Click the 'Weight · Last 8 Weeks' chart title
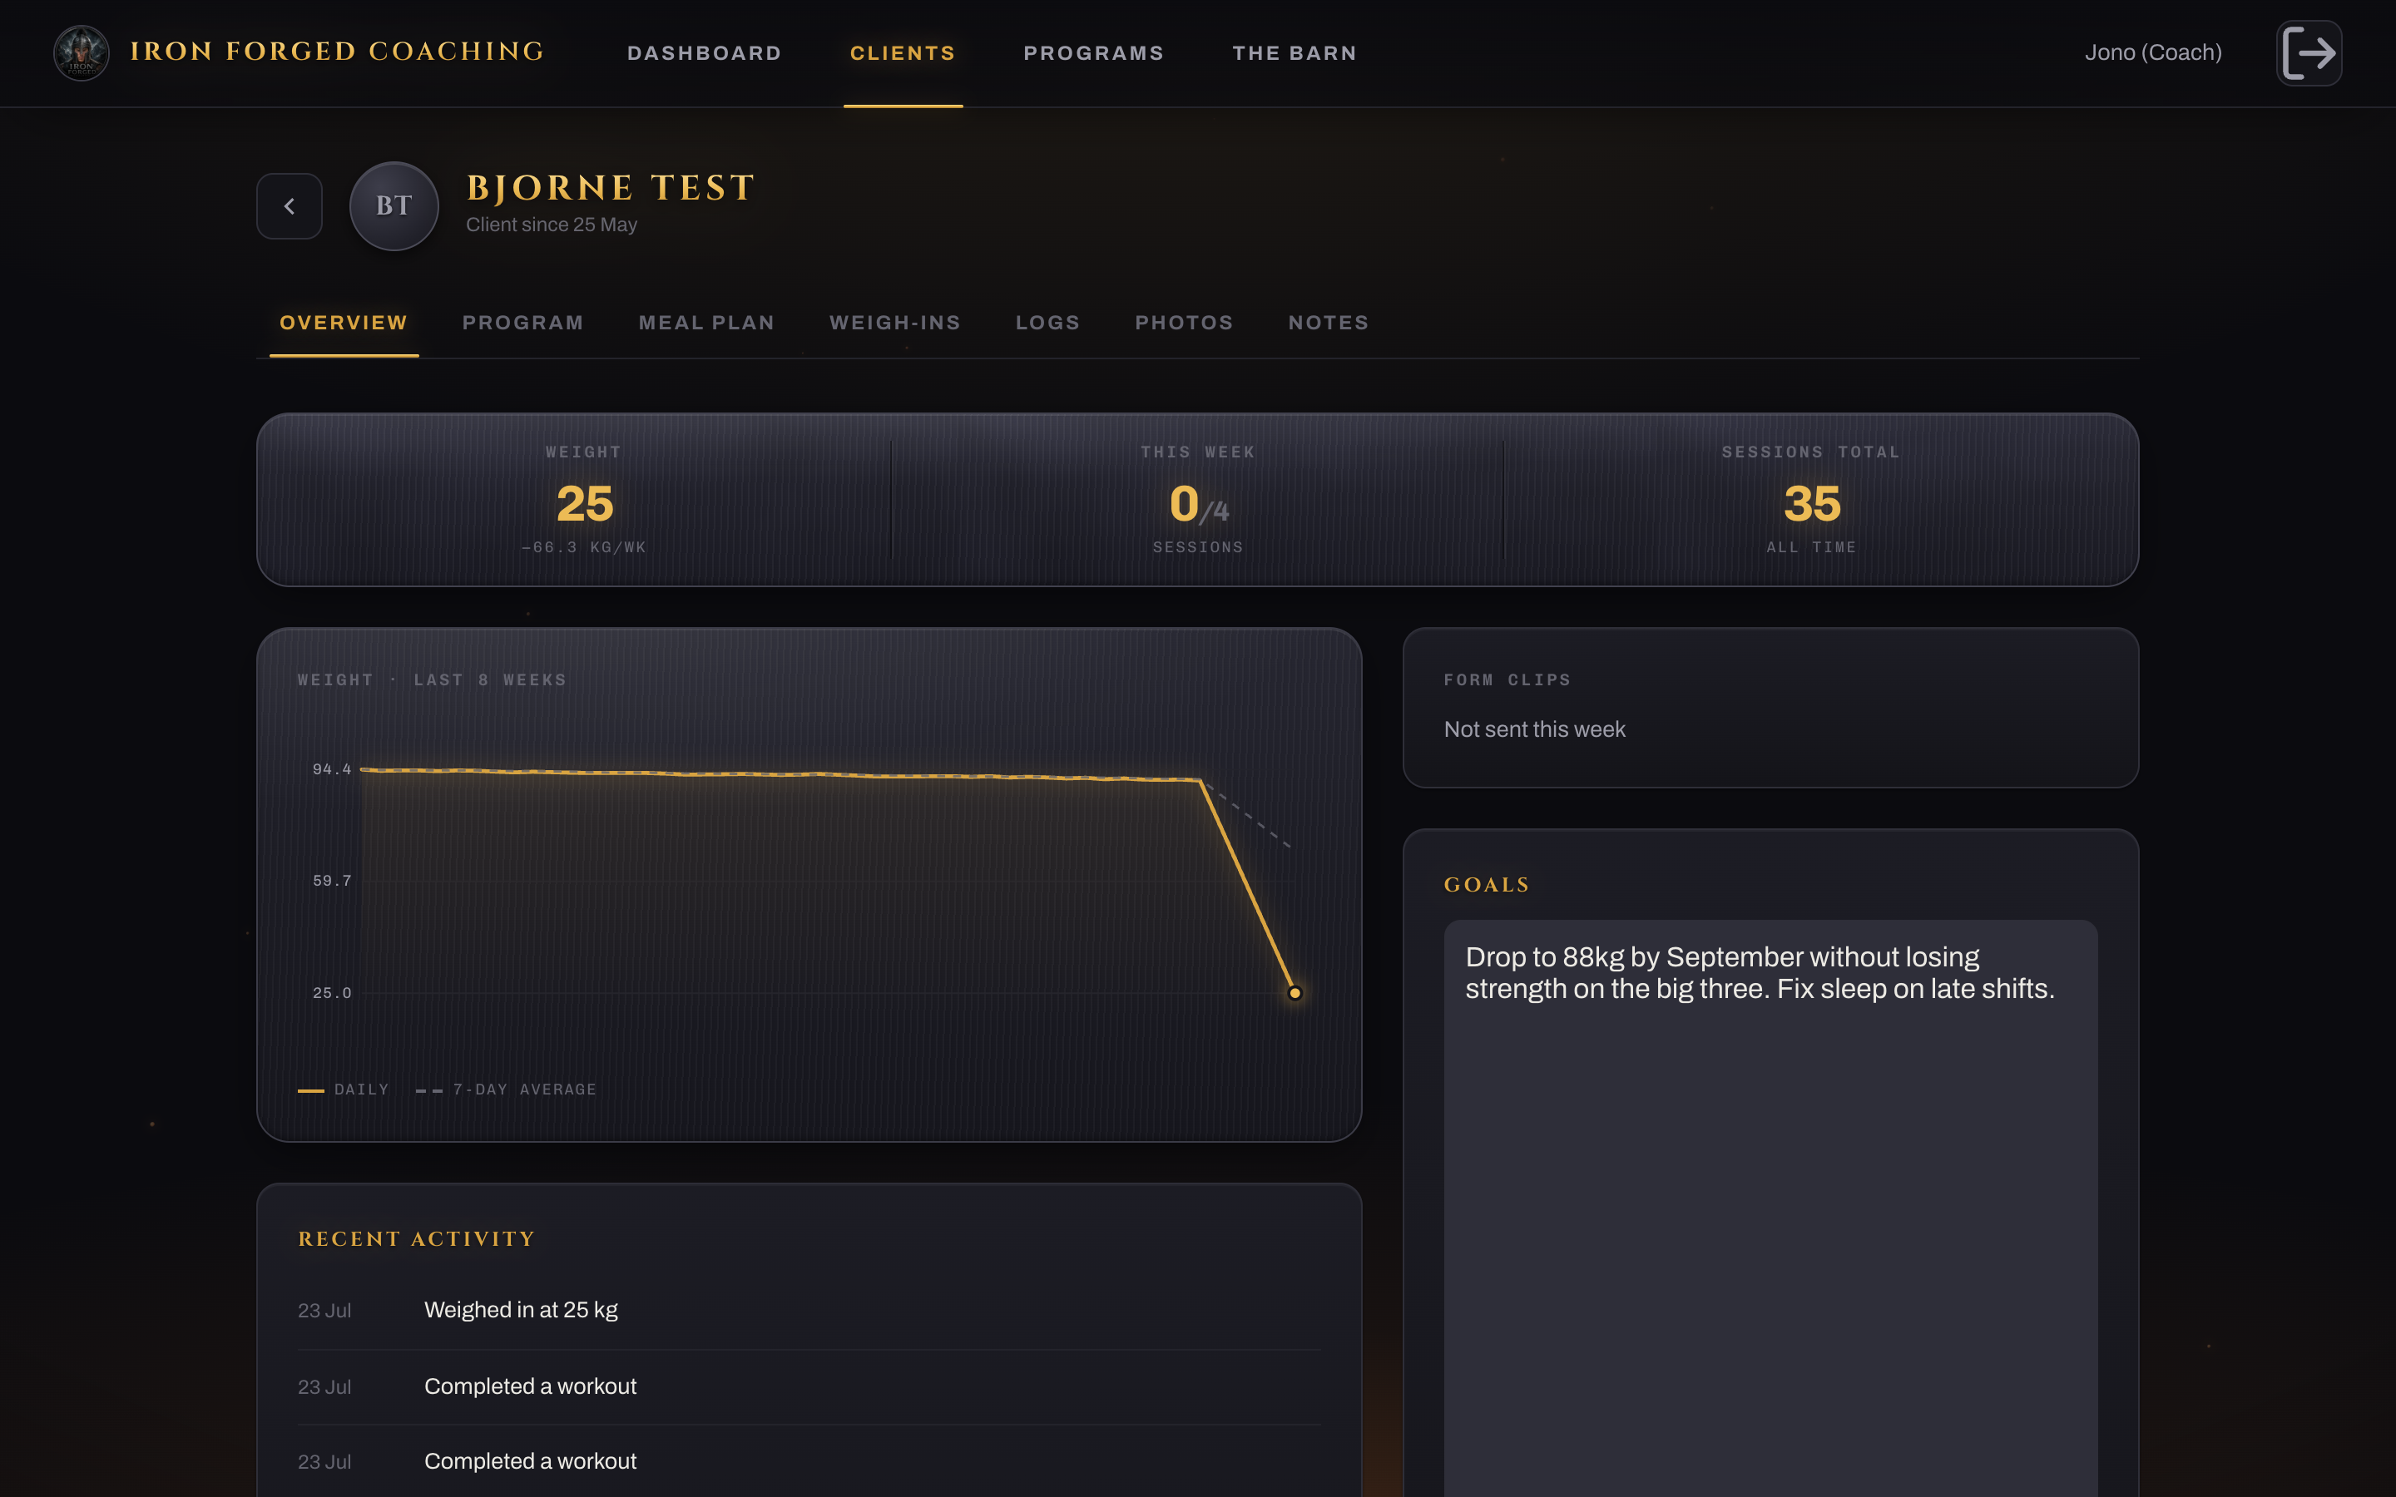 433,680
